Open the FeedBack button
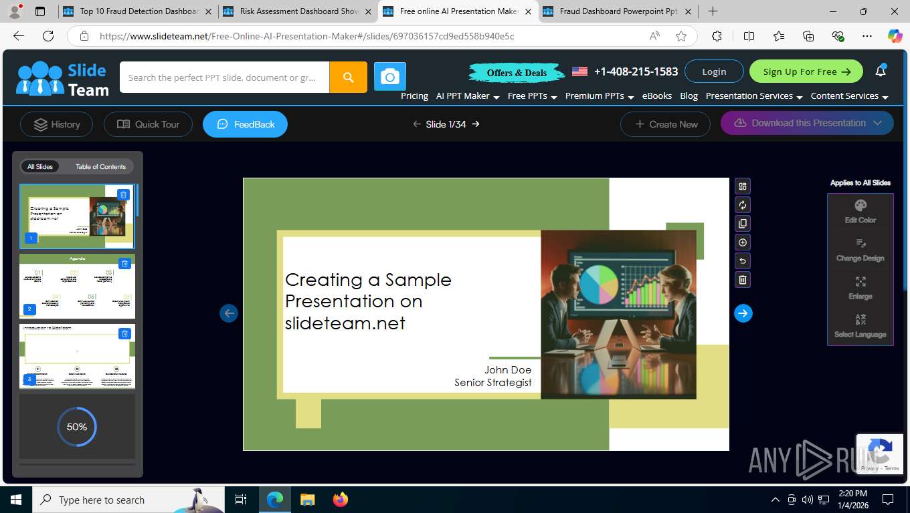Screen dimensions: 910x513 246,124
